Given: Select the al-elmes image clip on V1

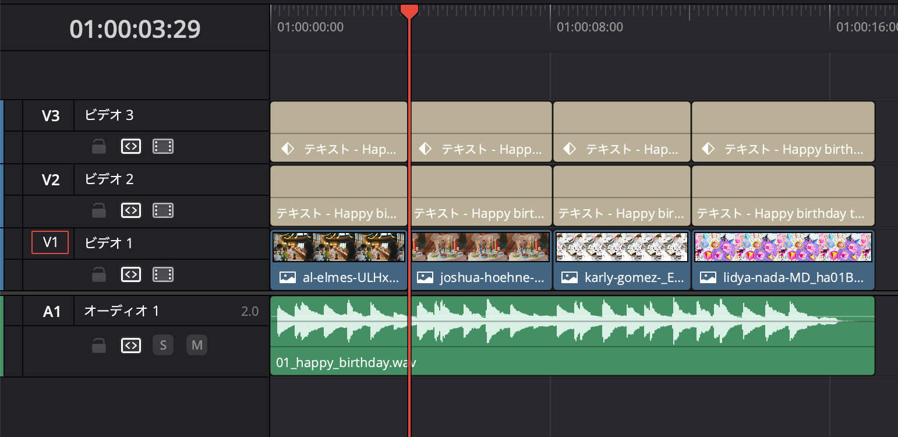Looking at the screenshot, I should [338, 259].
